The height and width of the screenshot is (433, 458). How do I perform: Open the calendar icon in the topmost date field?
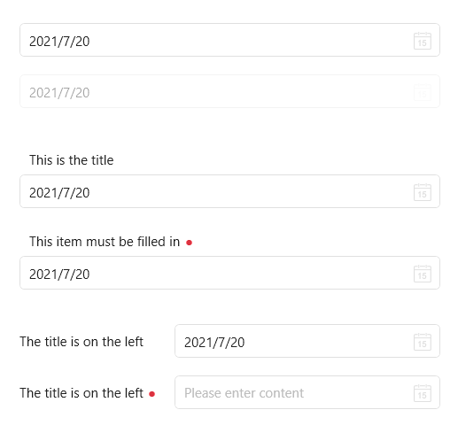[422, 41]
